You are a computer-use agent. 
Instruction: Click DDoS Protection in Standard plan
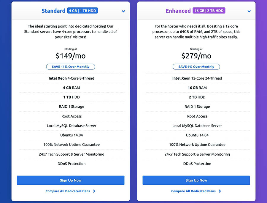click(71, 164)
